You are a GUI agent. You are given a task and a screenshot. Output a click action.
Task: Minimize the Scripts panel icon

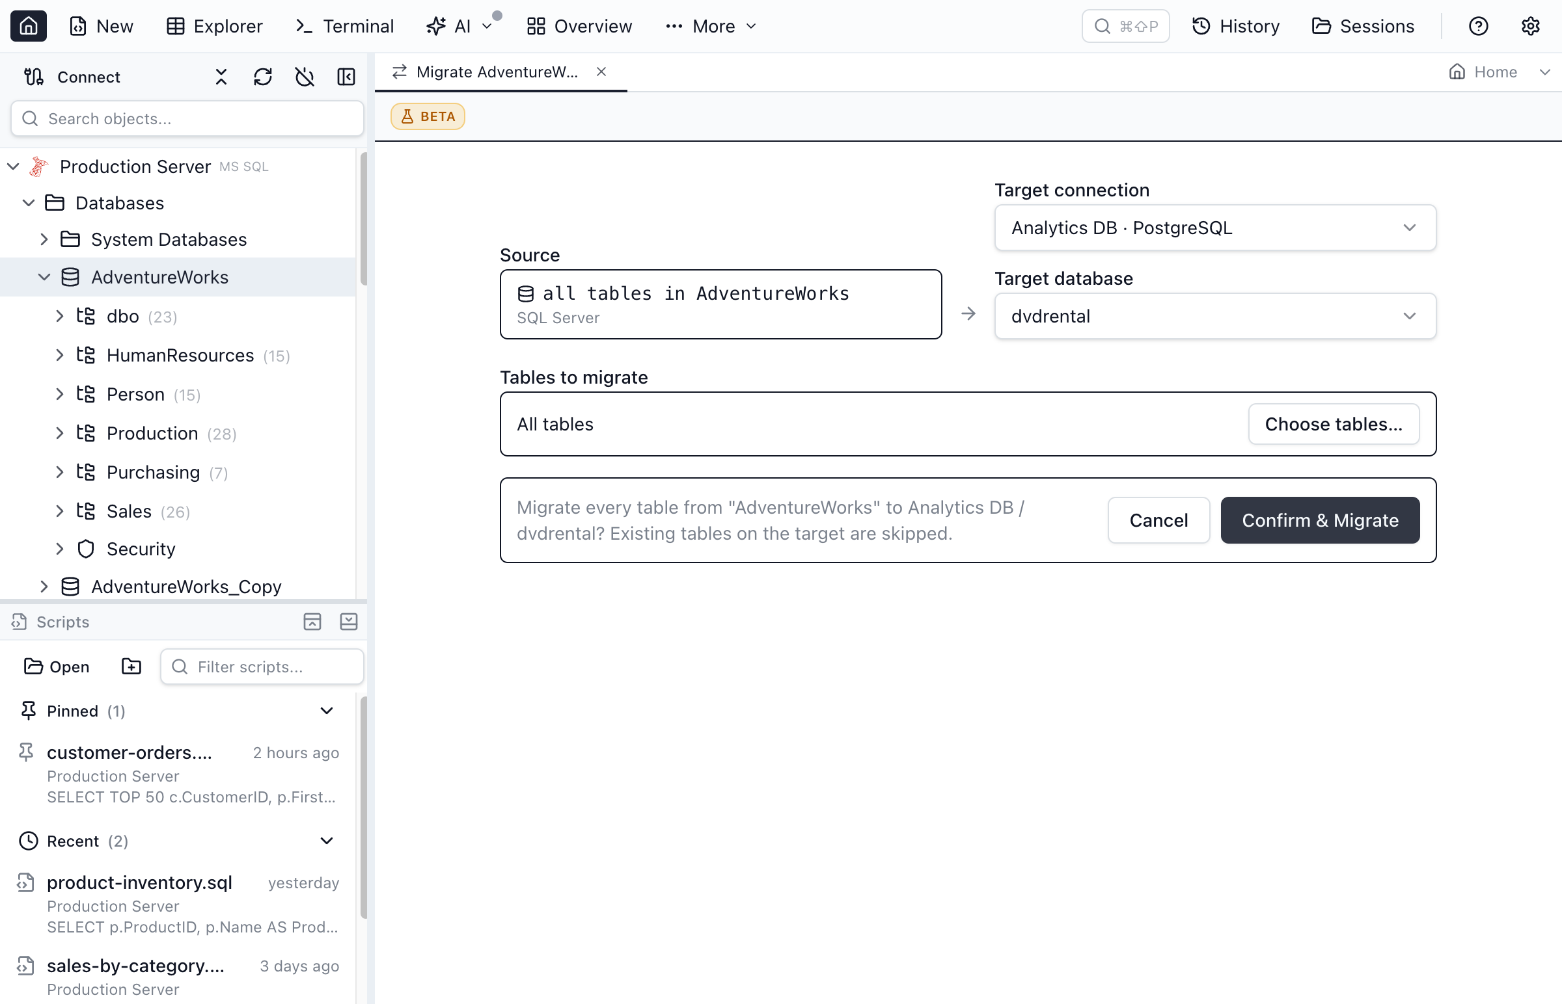(349, 622)
